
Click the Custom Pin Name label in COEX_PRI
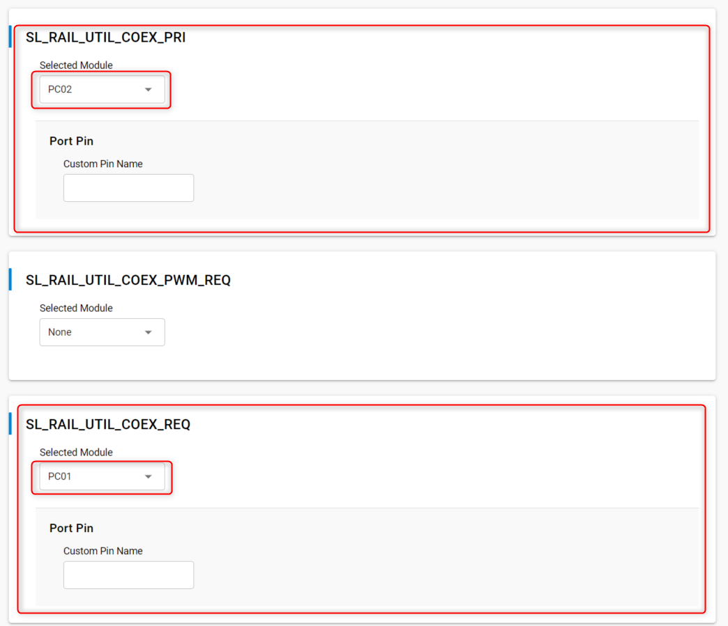coord(103,164)
